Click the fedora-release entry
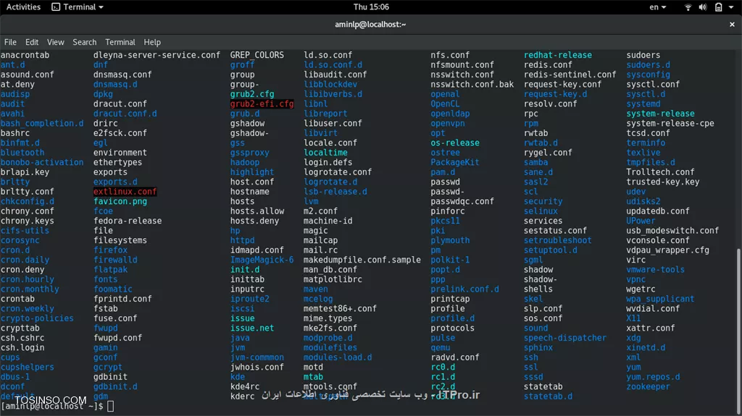The image size is (742, 416). tap(128, 221)
